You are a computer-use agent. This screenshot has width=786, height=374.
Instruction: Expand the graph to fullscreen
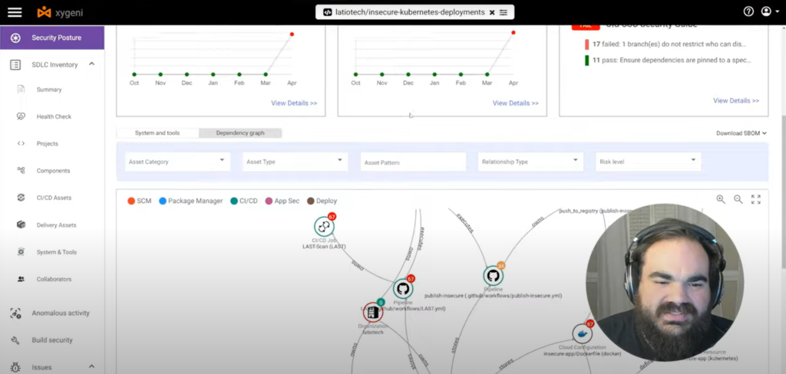(x=756, y=199)
